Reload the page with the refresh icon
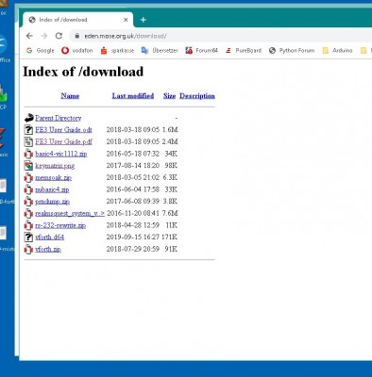The image size is (372, 377). coord(59,36)
